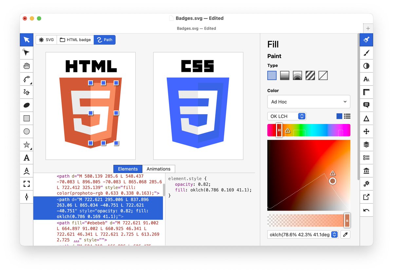Switch swatches to list view
The width and height of the screenshot is (393, 272).
pyautogui.click(x=347, y=116)
